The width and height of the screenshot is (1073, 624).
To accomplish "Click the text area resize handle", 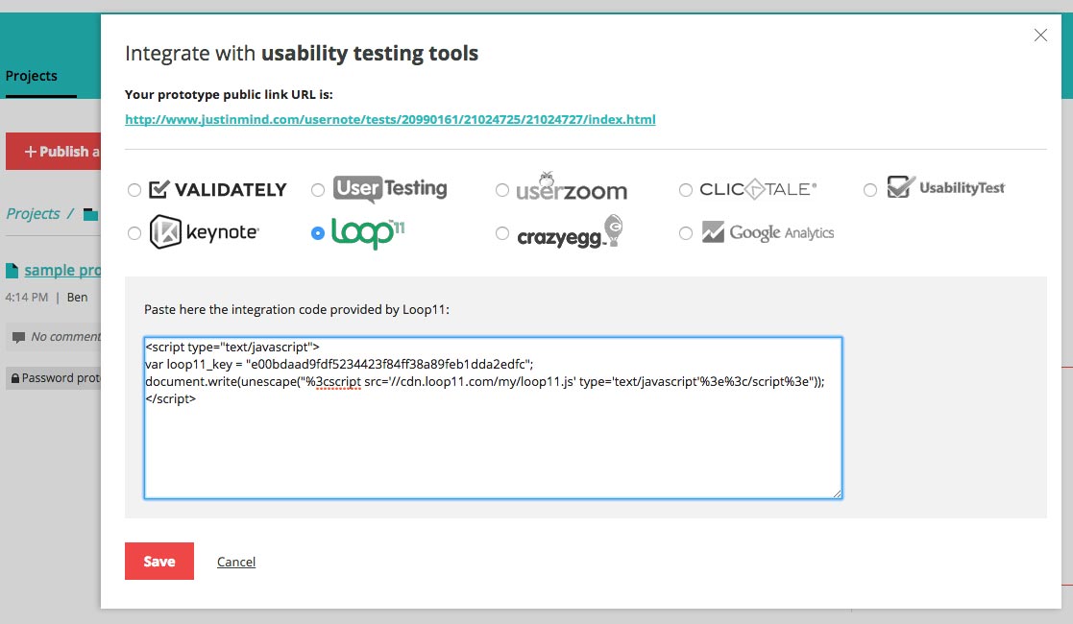I will (837, 493).
